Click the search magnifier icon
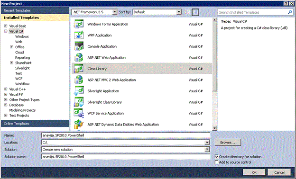The width and height of the screenshot is (296, 179). click(289, 12)
